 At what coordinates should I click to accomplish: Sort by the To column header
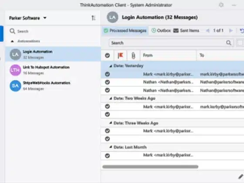pos(220,55)
